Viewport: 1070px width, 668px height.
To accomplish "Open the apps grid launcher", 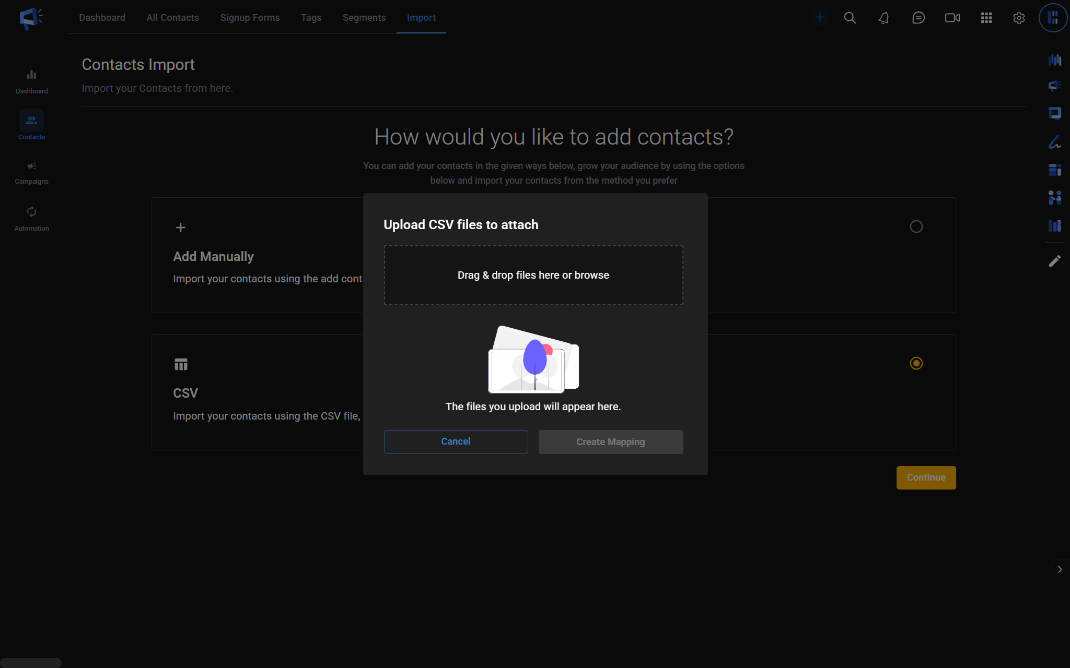I will [986, 18].
